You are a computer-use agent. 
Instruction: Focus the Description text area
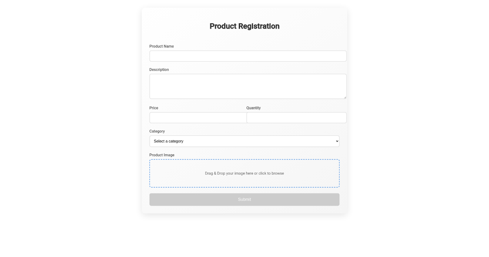248,86
